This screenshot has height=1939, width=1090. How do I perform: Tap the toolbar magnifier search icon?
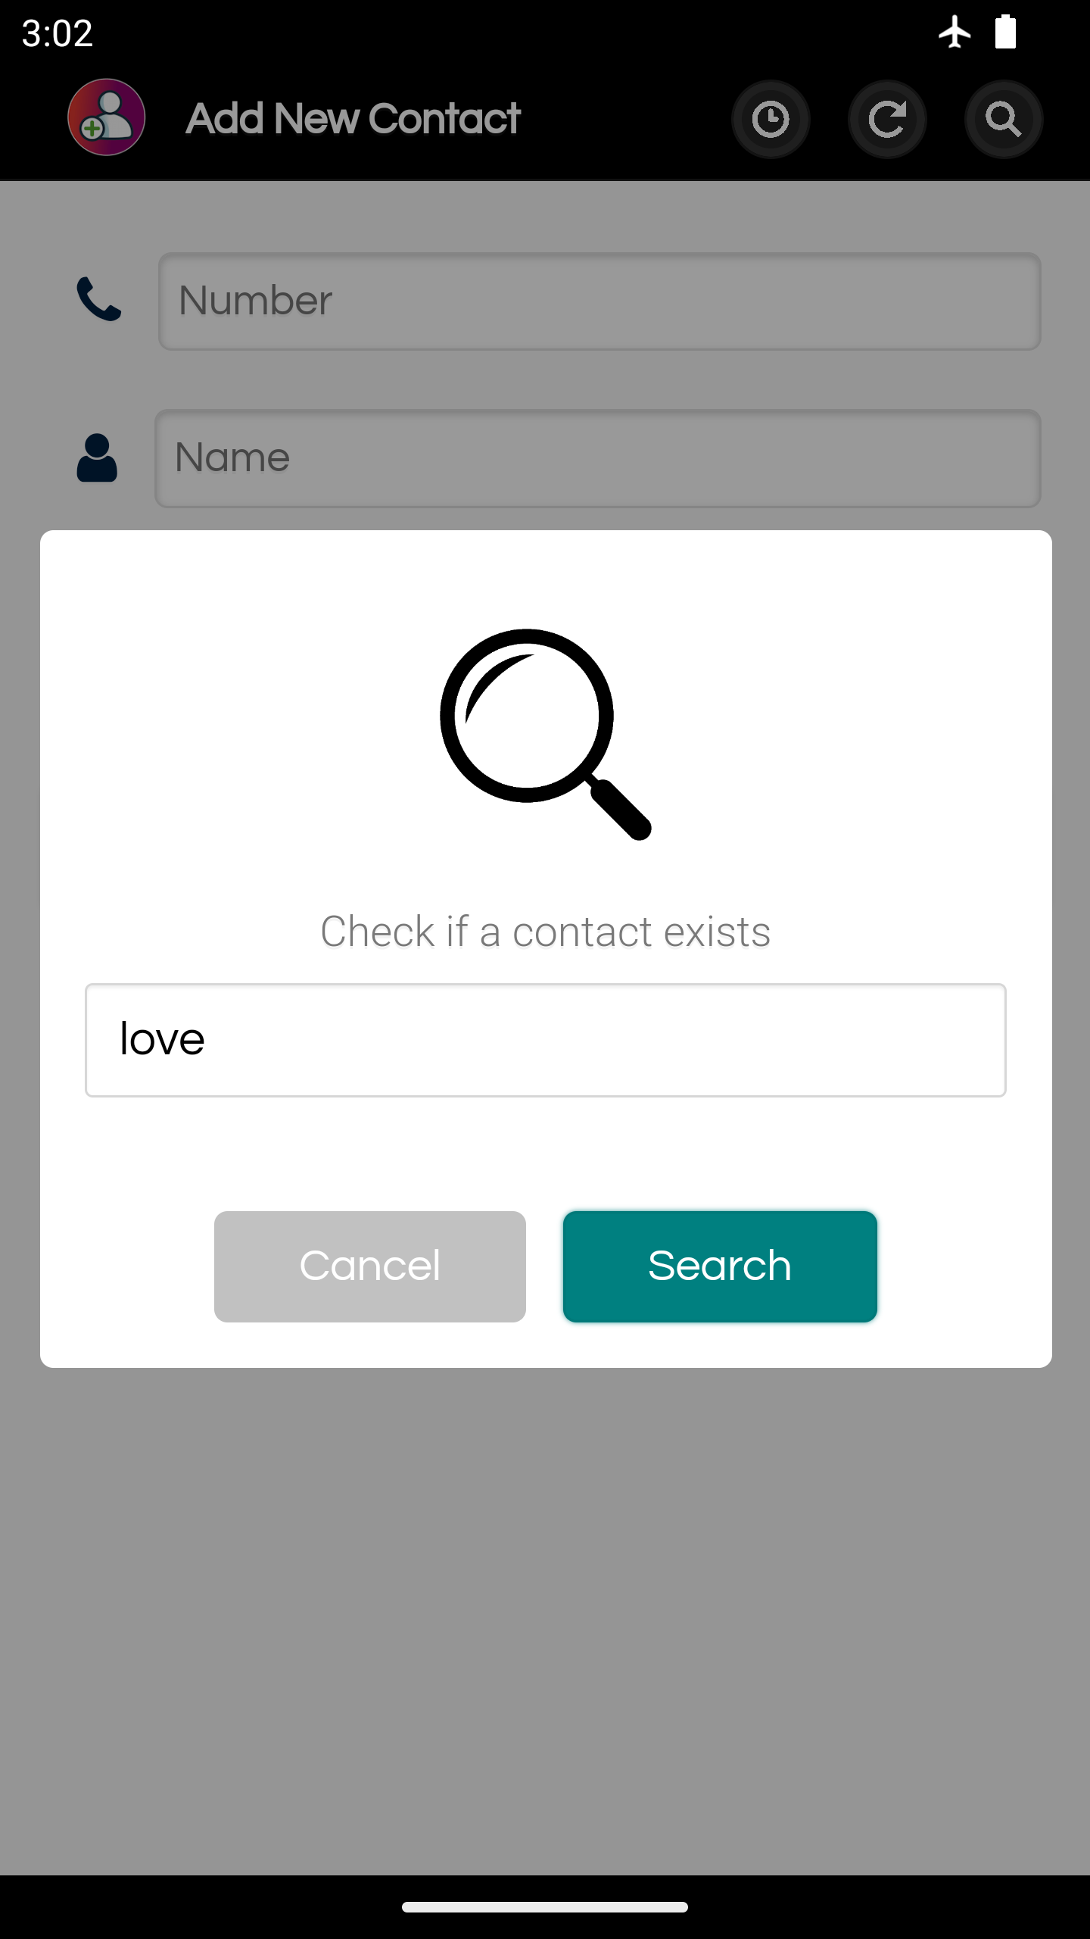(x=1004, y=119)
